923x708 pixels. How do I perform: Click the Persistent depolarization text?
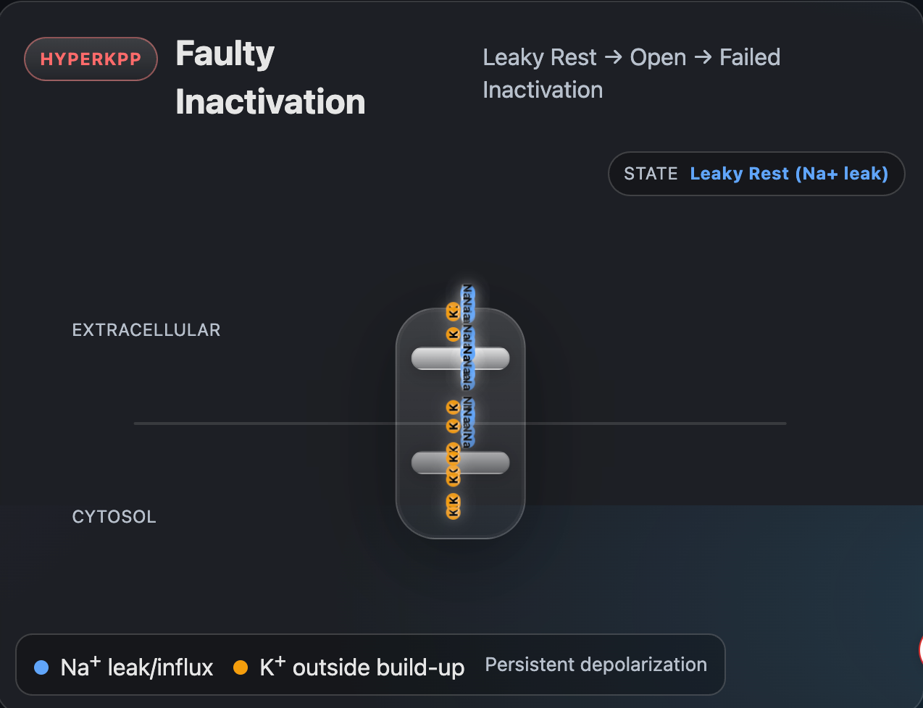pos(596,665)
